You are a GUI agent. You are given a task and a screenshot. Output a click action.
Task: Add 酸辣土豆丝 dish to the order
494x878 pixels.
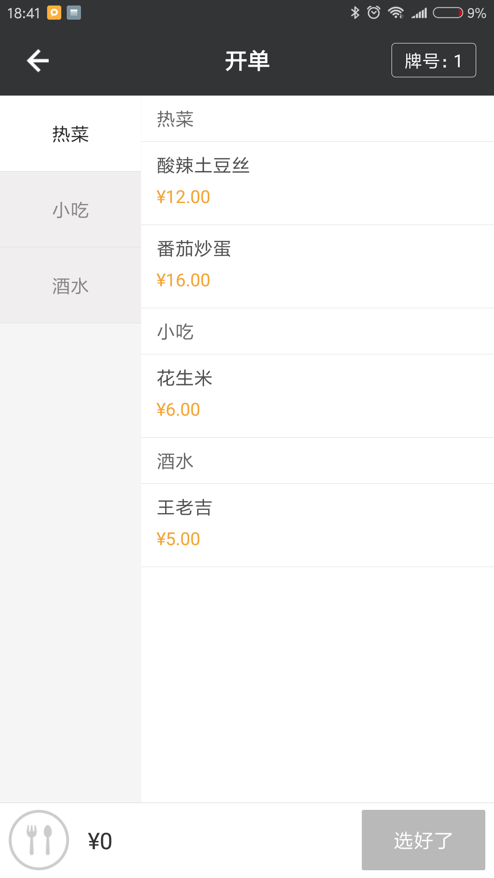(317, 183)
